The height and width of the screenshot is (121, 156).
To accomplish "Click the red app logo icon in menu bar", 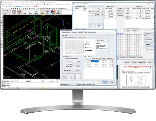I will pos(2,4).
